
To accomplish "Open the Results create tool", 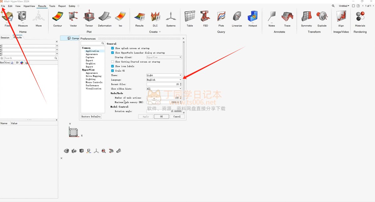I will (x=139, y=19).
